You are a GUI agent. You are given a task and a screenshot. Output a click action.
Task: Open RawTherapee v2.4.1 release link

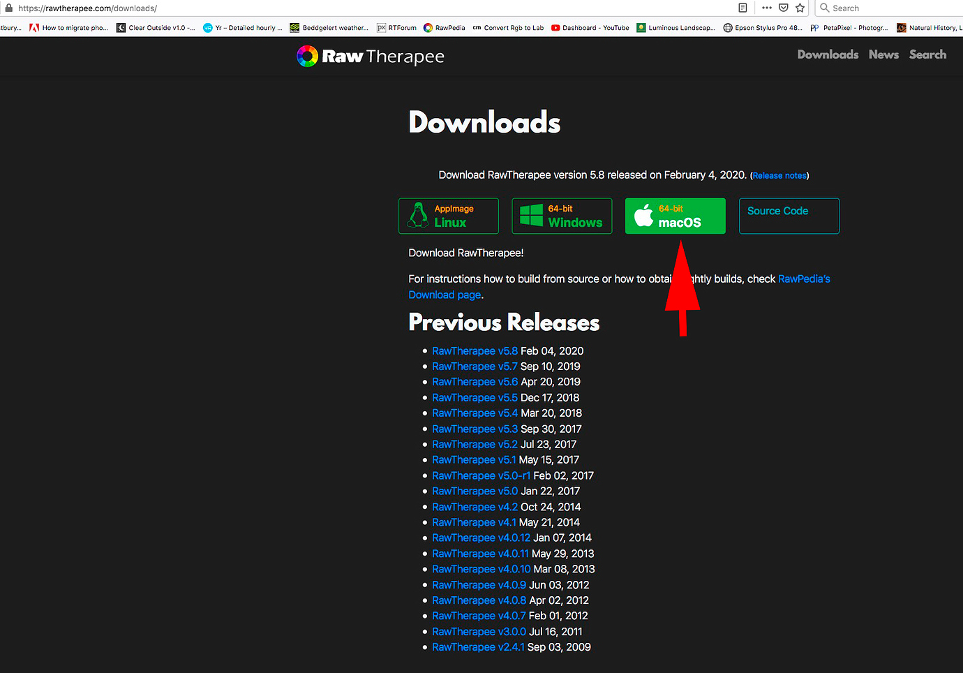coord(478,648)
